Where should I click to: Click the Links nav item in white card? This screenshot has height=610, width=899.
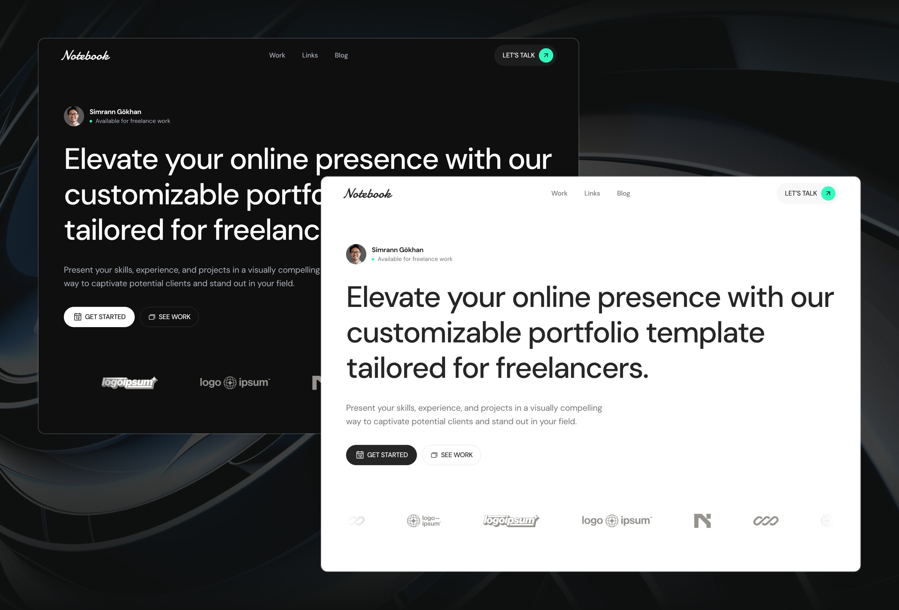pyautogui.click(x=592, y=193)
